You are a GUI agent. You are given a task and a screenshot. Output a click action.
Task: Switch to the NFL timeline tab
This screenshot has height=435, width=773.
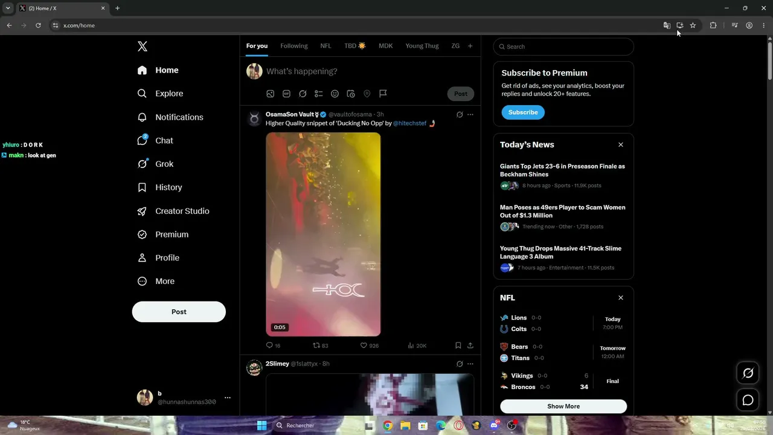pos(326,46)
